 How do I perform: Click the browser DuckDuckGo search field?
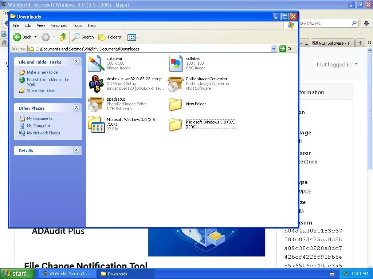pyautogui.click(x=324, y=24)
